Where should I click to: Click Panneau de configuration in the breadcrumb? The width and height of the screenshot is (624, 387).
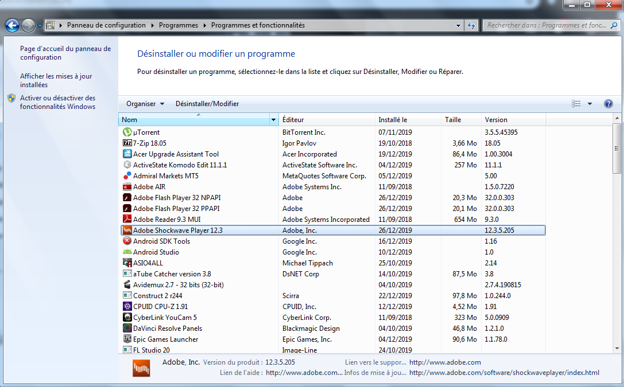[x=106, y=25]
